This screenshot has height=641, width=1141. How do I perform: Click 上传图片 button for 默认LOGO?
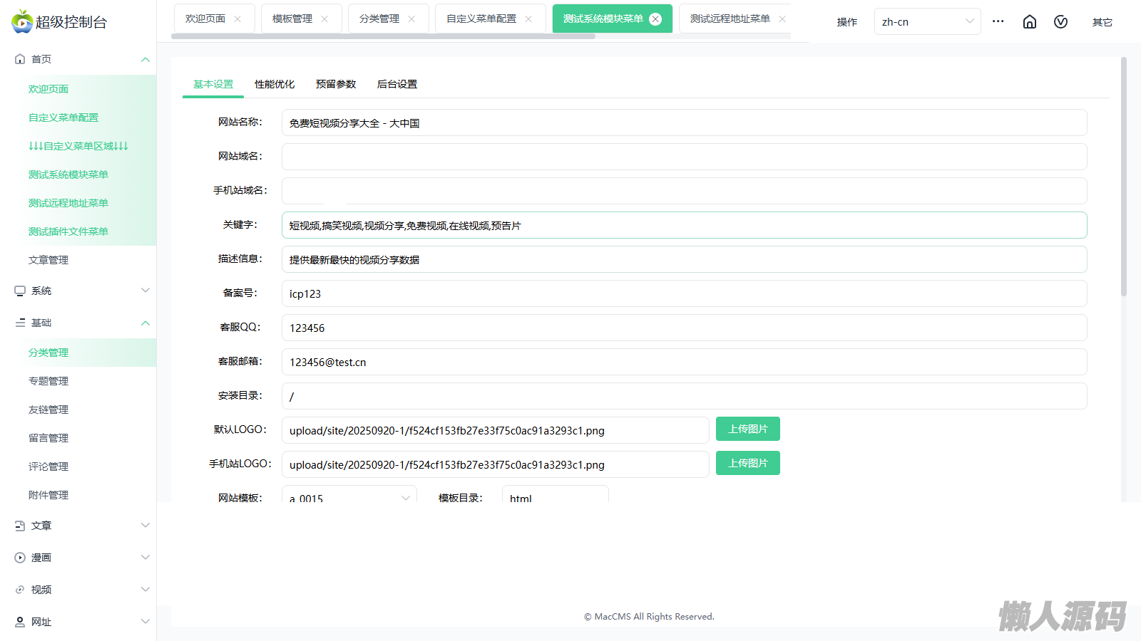click(747, 429)
